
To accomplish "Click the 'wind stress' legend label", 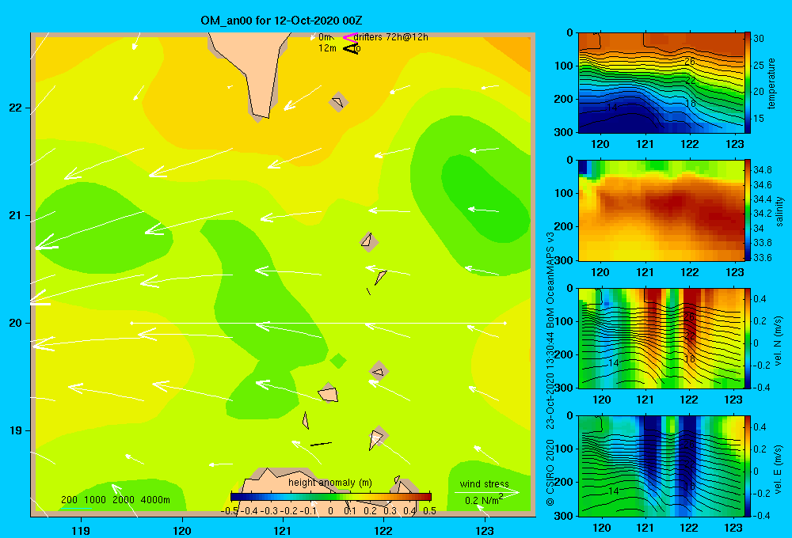I will coord(485,483).
